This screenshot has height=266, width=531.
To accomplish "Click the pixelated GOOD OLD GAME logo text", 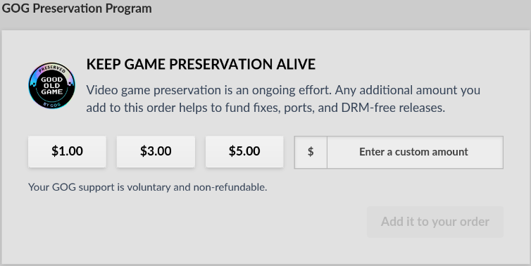I will click(x=52, y=86).
